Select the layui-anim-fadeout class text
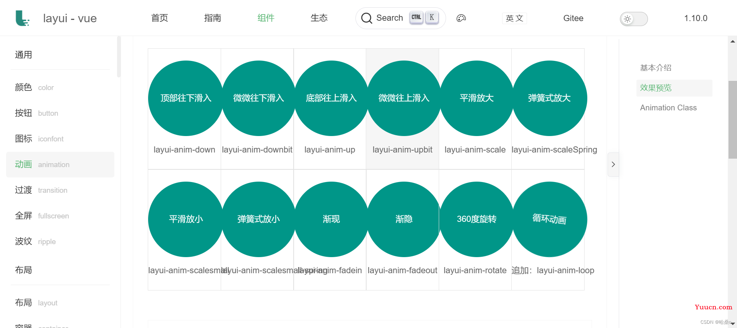The height and width of the screenshot is (328, 737). pos(402,271)
